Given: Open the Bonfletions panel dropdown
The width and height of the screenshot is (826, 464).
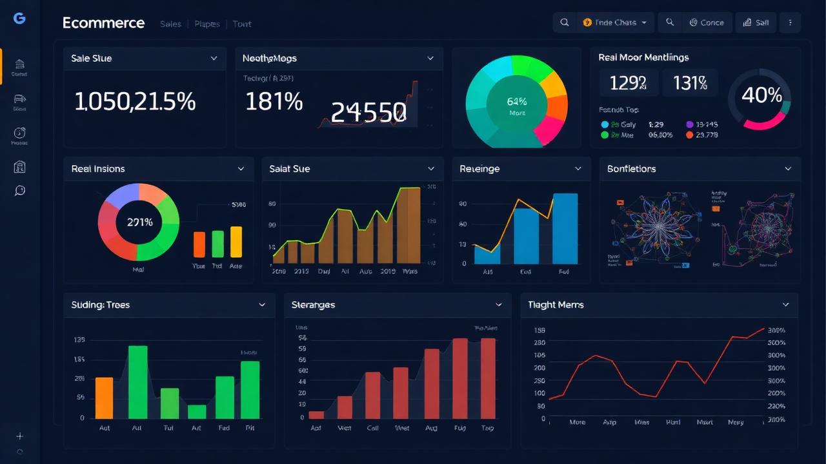Looking at the screenshot, I should pos(788,168).
